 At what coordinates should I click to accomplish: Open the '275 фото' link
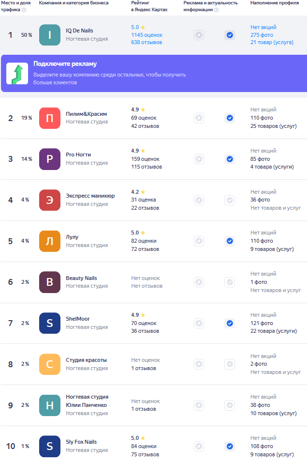pos(262,35)
